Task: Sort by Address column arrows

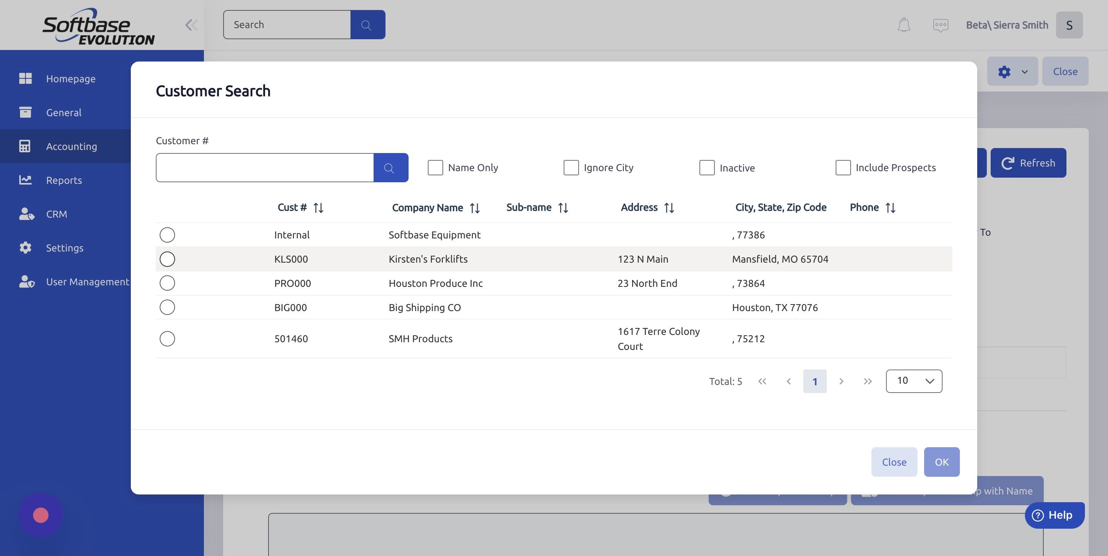Action: tap(669, 208)
